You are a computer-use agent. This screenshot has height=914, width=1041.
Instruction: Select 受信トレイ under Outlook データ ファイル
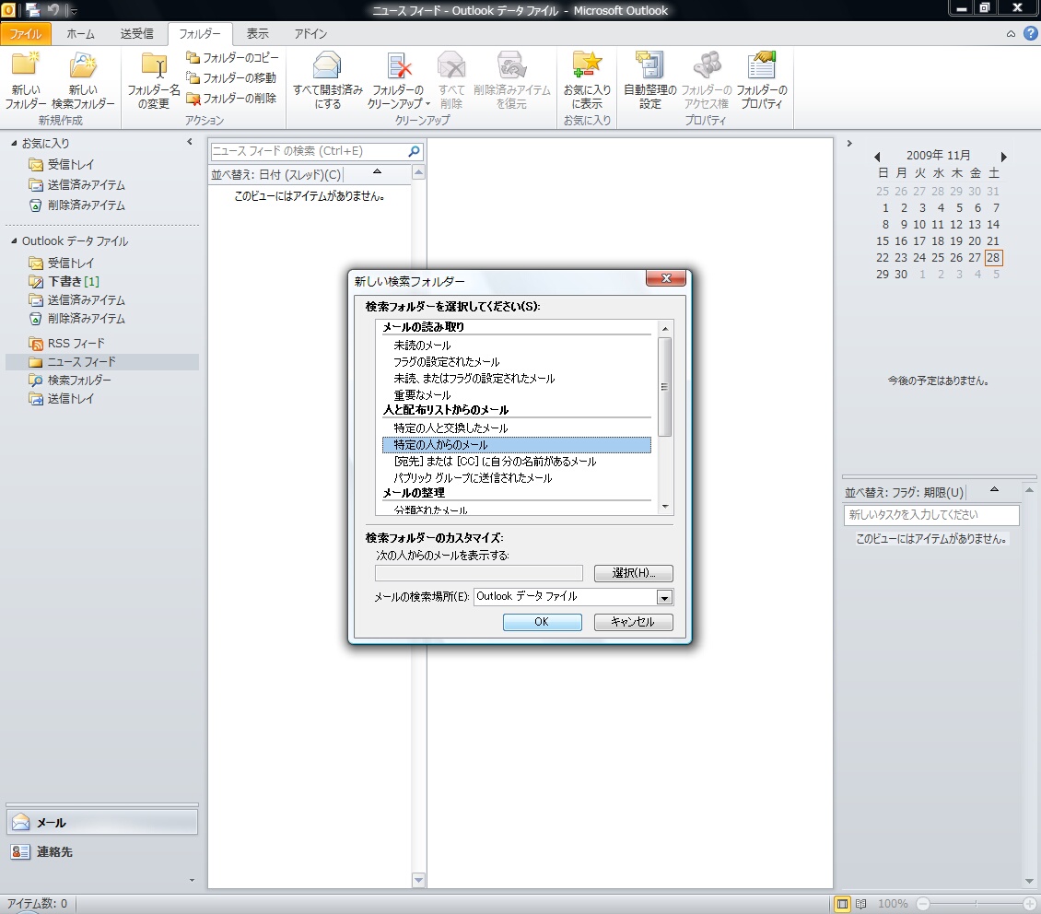[70, 263]
